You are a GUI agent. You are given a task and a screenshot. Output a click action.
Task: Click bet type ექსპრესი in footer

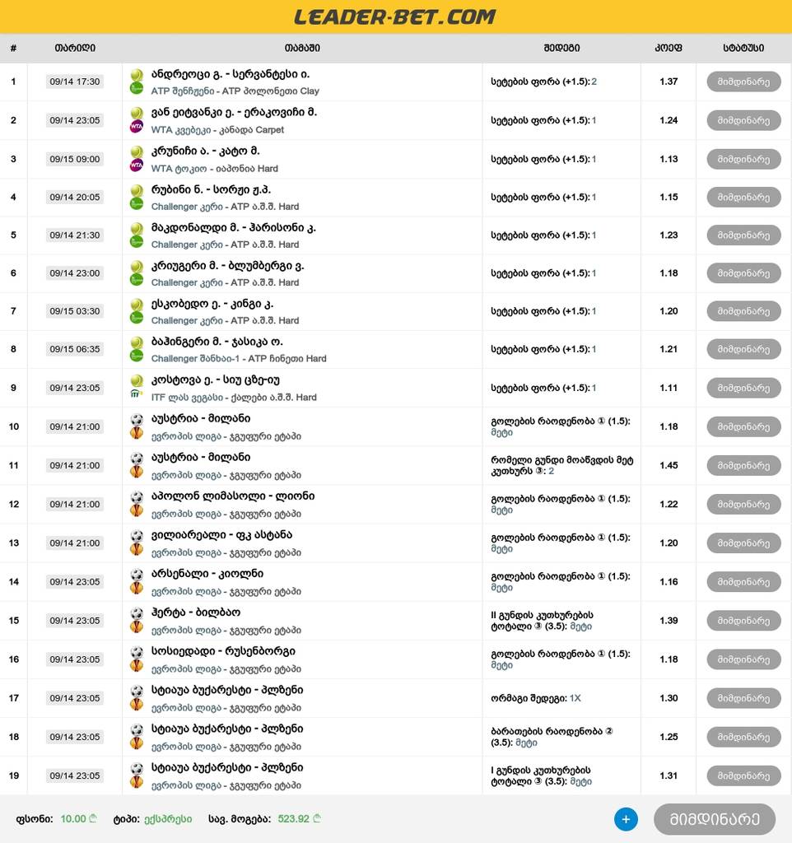pyautogui.click(x=168, y=819)
